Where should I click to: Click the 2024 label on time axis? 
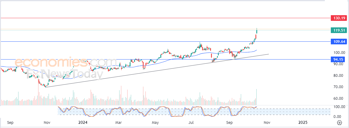pyautogui.click(x=83, y=122)
